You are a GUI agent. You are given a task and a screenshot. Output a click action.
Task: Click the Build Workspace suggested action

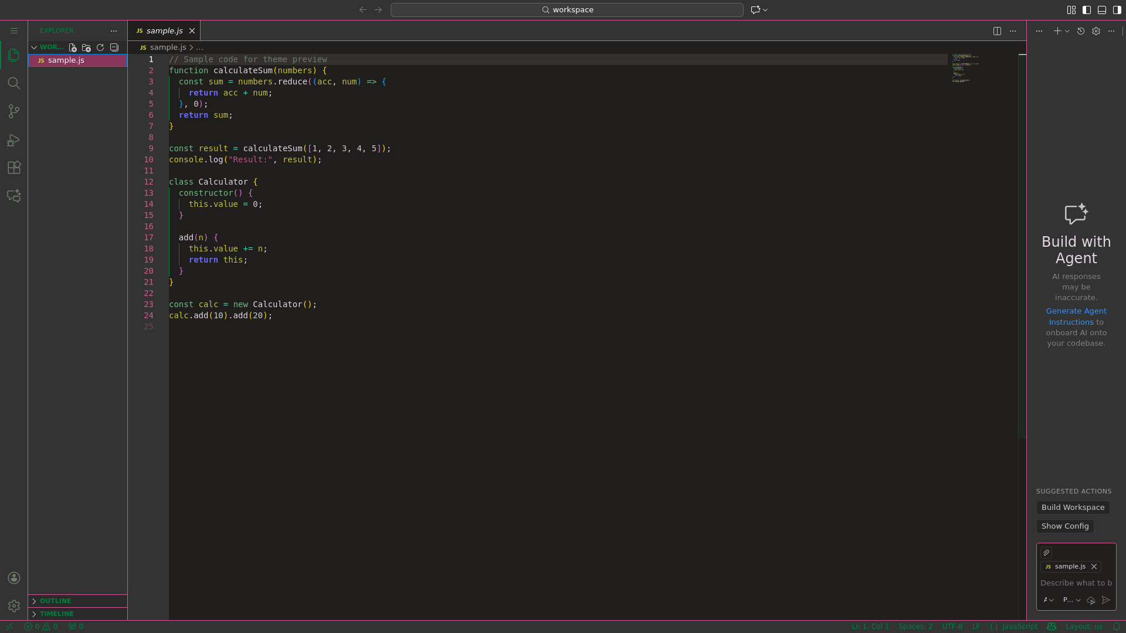(1072, 507)
